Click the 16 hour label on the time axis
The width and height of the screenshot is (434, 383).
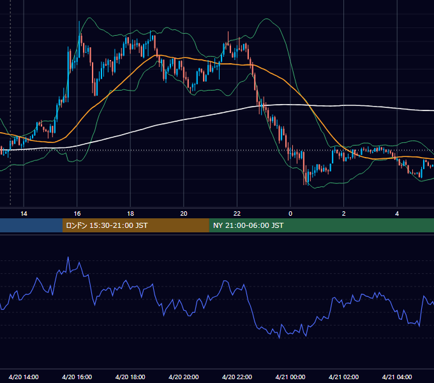77,214
